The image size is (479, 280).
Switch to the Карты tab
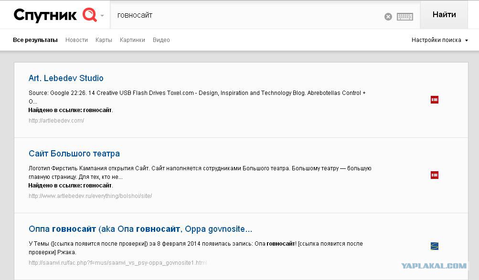(x=104, y=40)
